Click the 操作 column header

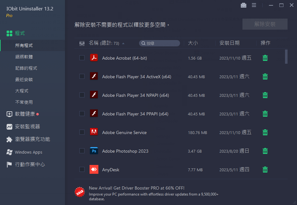click(265, 43)
